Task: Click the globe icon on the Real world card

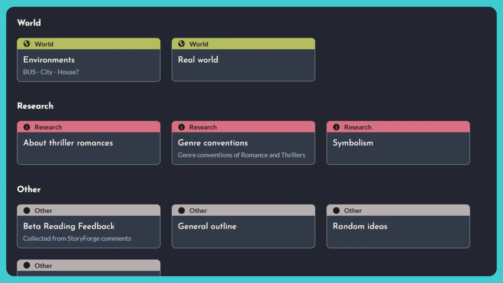Action: (x=182, y=44)
